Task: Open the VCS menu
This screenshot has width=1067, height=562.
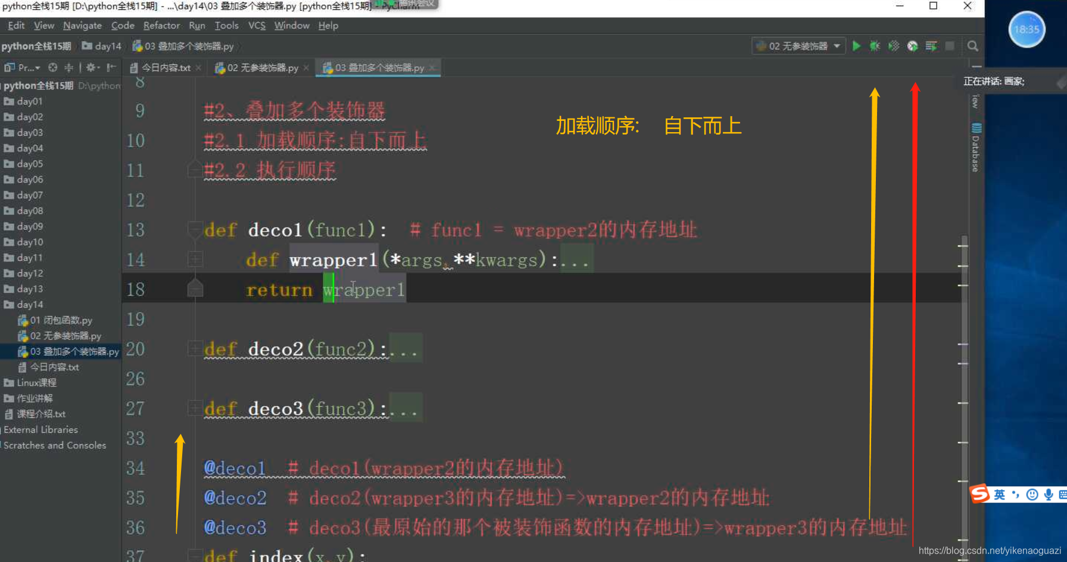Action: [x=257, y=26]
